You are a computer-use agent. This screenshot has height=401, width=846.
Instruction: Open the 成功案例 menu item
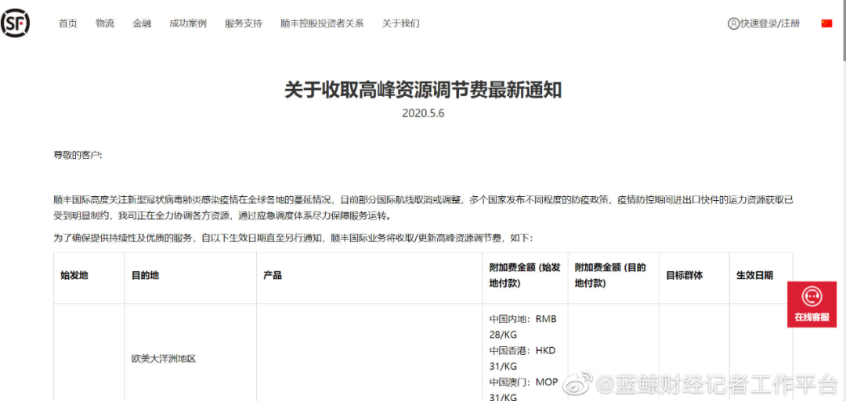coord(188,23)
